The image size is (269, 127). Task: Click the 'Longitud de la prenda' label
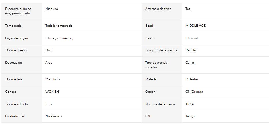point(161,50)
